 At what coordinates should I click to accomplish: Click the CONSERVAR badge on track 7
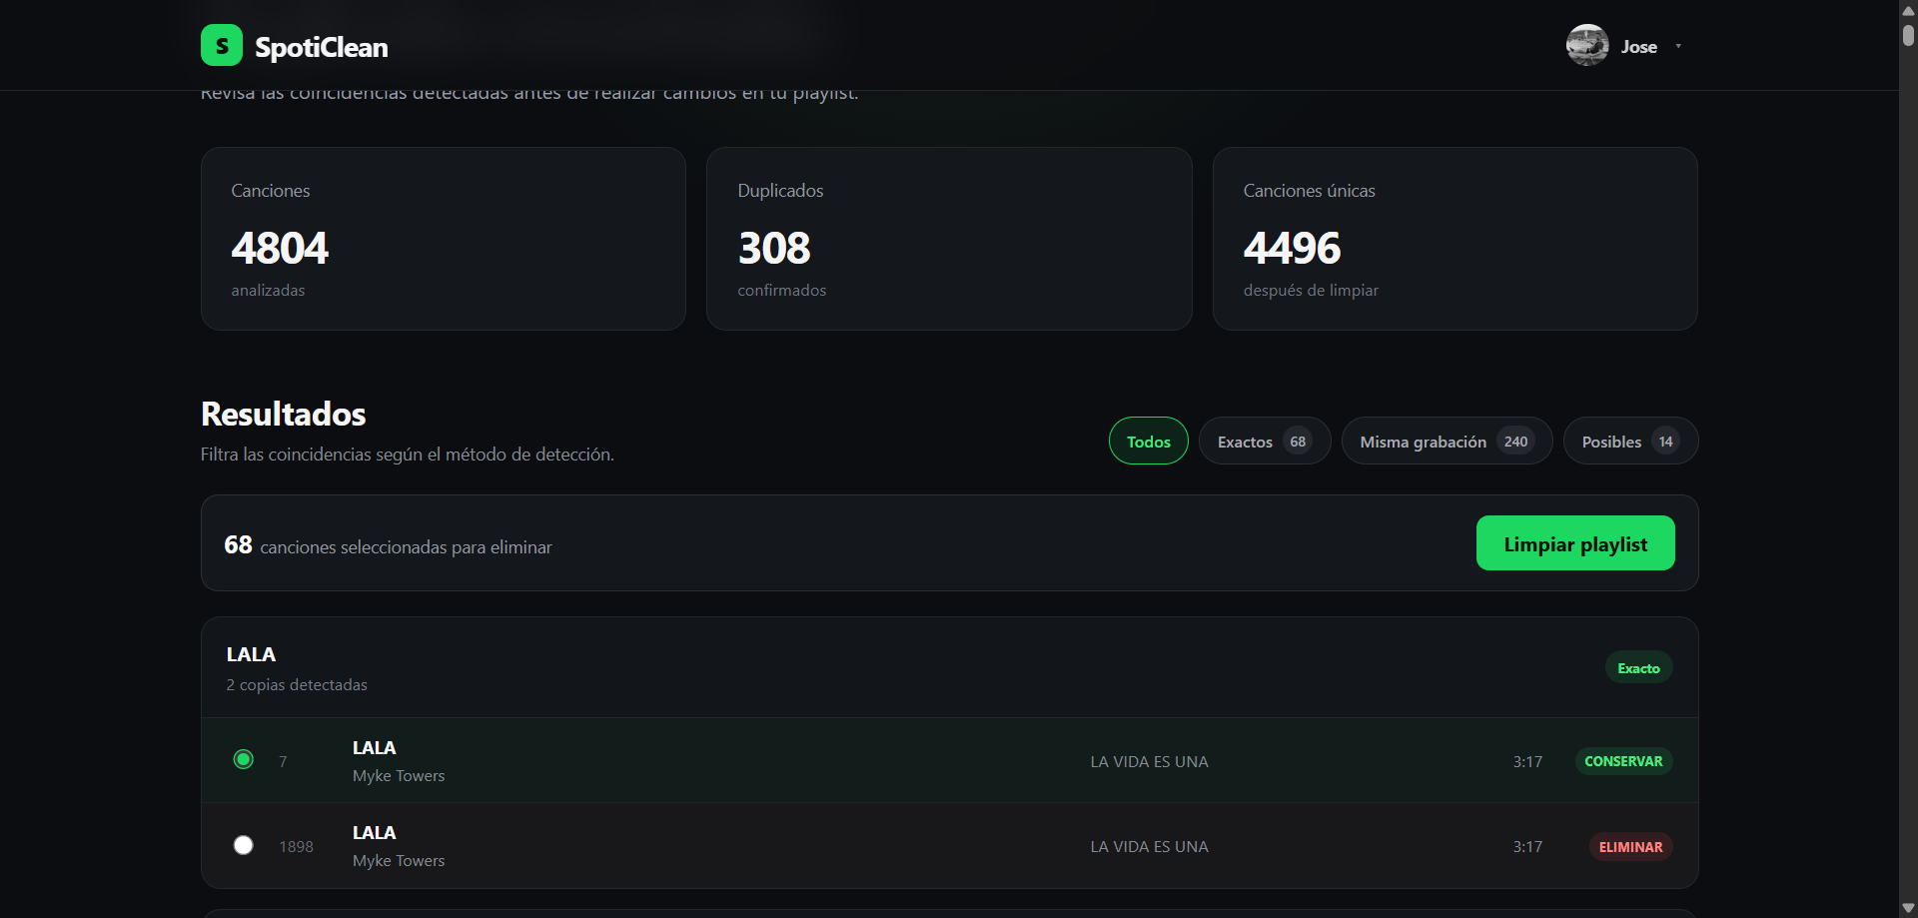(1623, 761)
